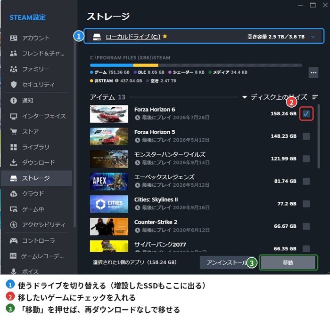Viewport: 330px width, 318px height.
Task: Click the clock icon under Forza Horizon 6
Action: [x=138, y=118]
